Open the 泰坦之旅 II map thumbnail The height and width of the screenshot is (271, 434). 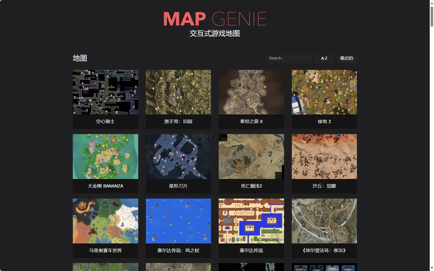[x=251, y=92]
